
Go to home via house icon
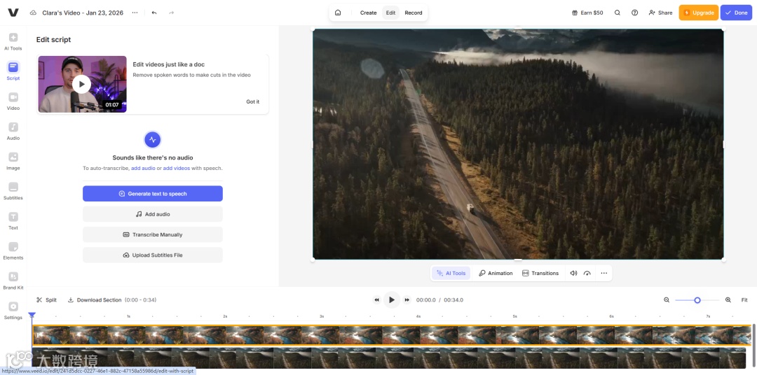click(x=338, y=13)
